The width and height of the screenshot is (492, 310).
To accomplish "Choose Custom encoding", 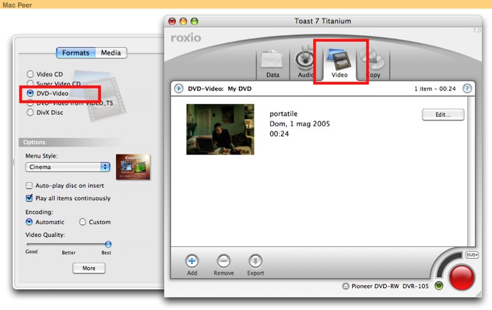I will (82, 222).
